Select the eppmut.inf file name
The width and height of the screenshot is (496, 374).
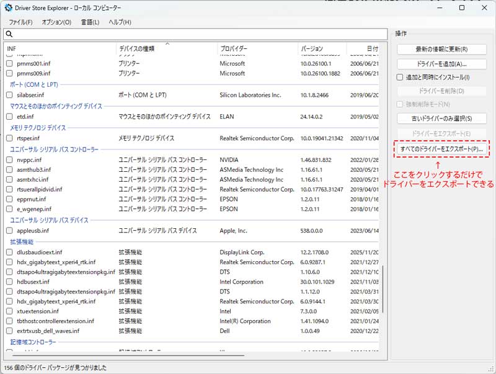(32, 199)
